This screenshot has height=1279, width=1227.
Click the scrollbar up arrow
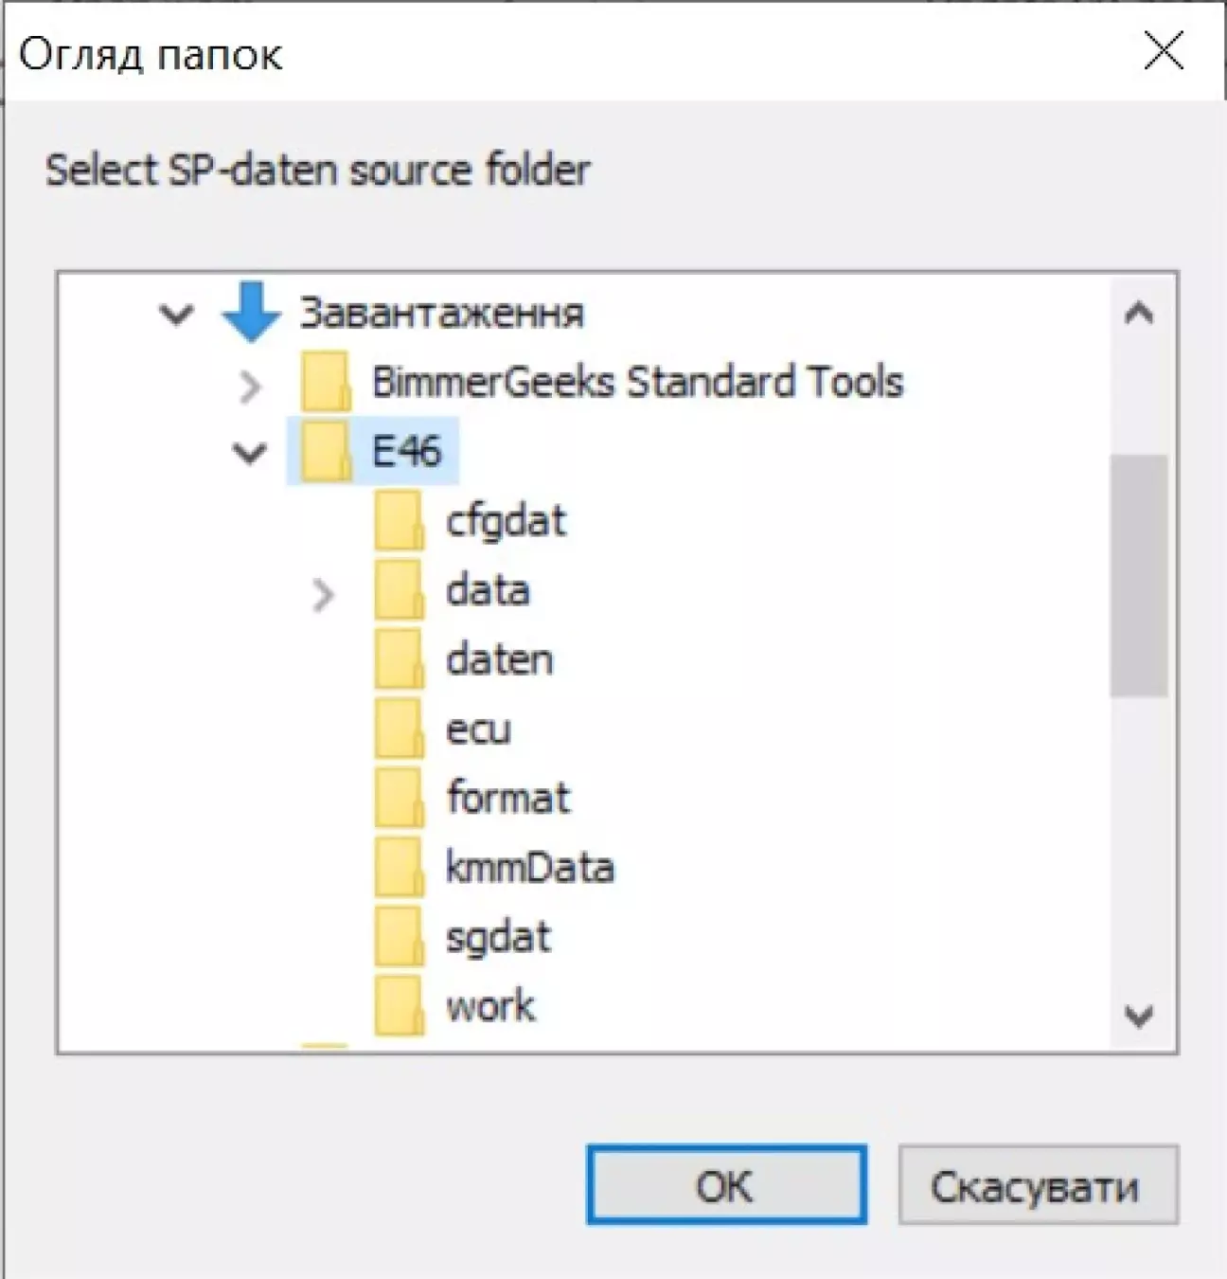1139,314
